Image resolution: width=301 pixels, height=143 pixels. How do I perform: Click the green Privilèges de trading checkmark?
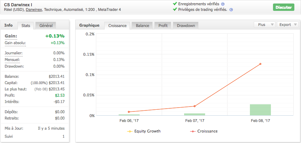click(175, 9)
